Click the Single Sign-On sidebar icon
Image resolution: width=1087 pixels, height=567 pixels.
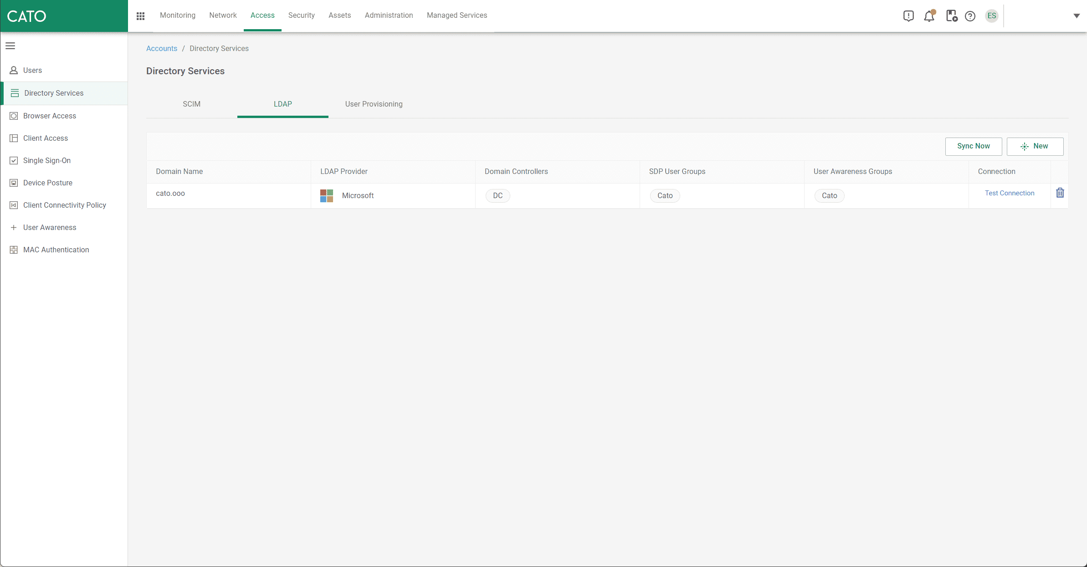pyautogui.click(x=13, y=159)
